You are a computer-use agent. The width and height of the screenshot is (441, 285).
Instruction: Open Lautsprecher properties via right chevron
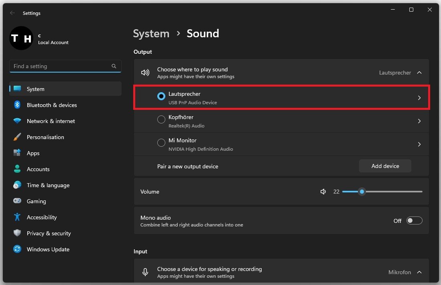[x=419, y=98]
